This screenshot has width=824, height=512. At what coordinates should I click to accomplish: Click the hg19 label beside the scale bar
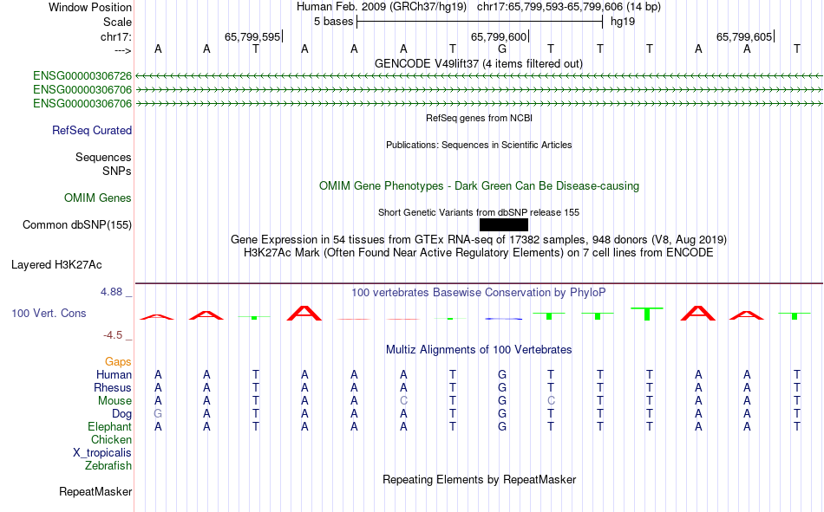click(x=623, y=22)
